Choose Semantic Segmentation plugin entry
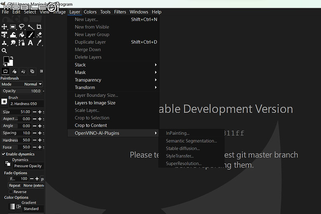This screenshot has height=214, width=321. [191, 141]
